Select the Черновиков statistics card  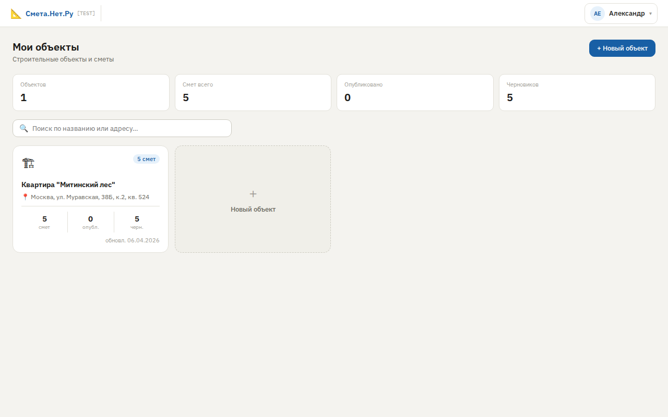(x=577, y=92)
